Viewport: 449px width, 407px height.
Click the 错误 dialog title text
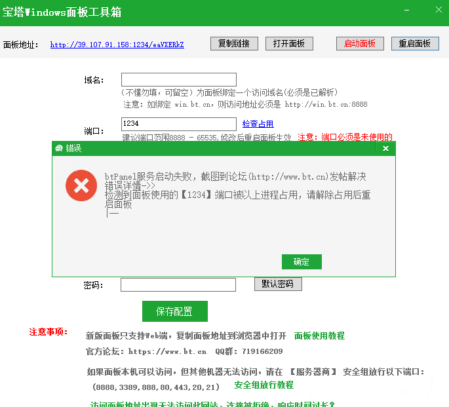point(73,148)
